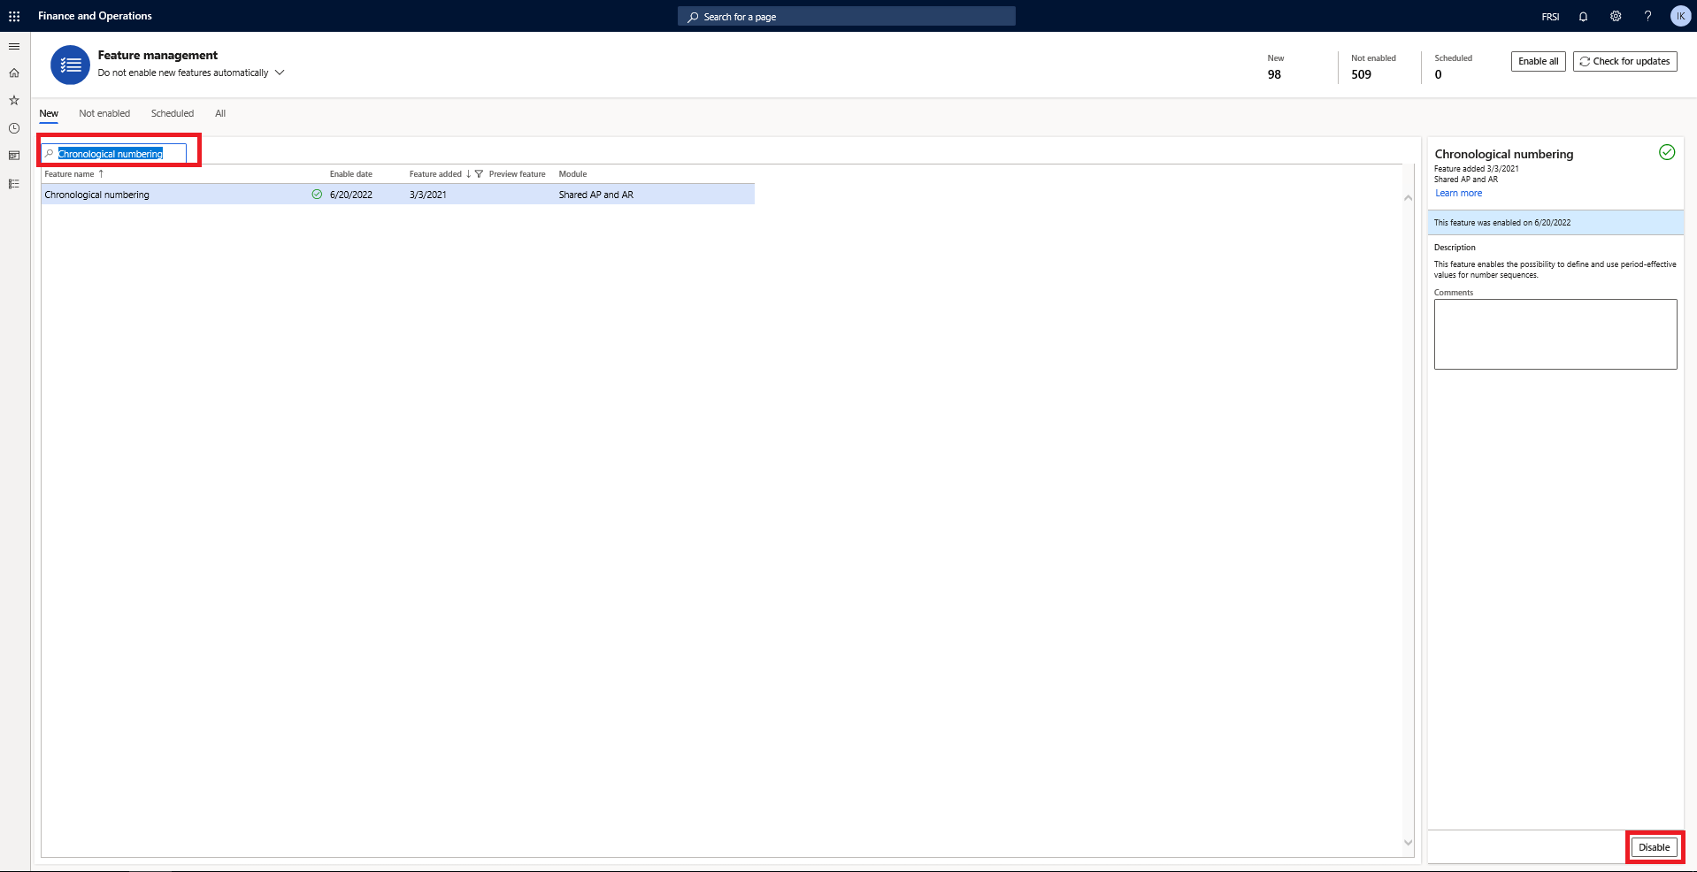Switch to the New tab
Screen dimensions: 1697x872
point(49,113)
